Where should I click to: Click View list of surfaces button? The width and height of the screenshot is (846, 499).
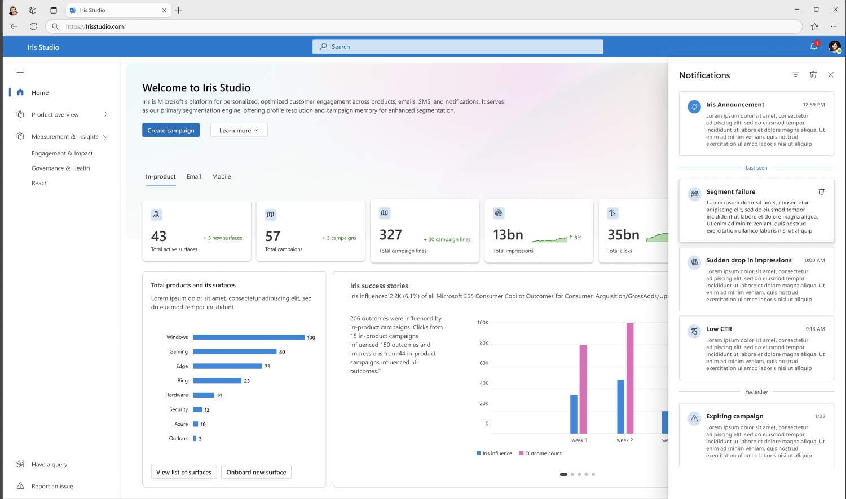point(184,472)
